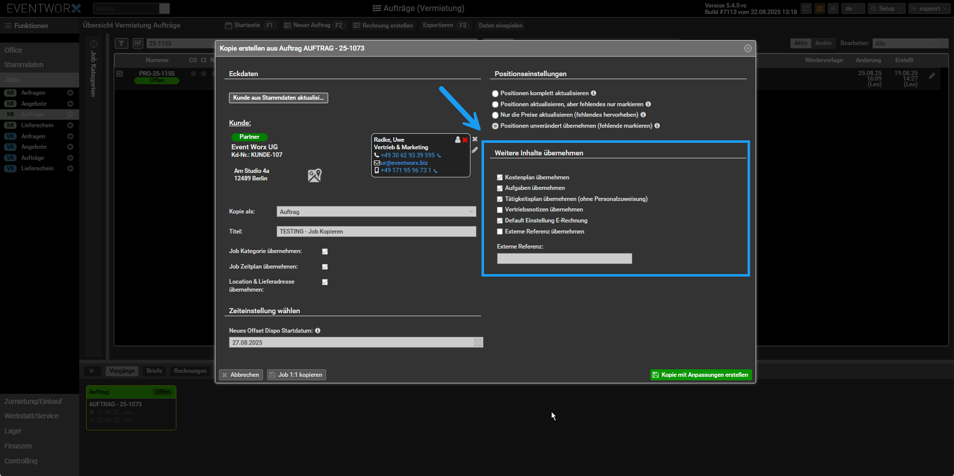Close the Kopie erstellen dialog
The width and height of the screenshot is (954, 476).
coord(748,48)
